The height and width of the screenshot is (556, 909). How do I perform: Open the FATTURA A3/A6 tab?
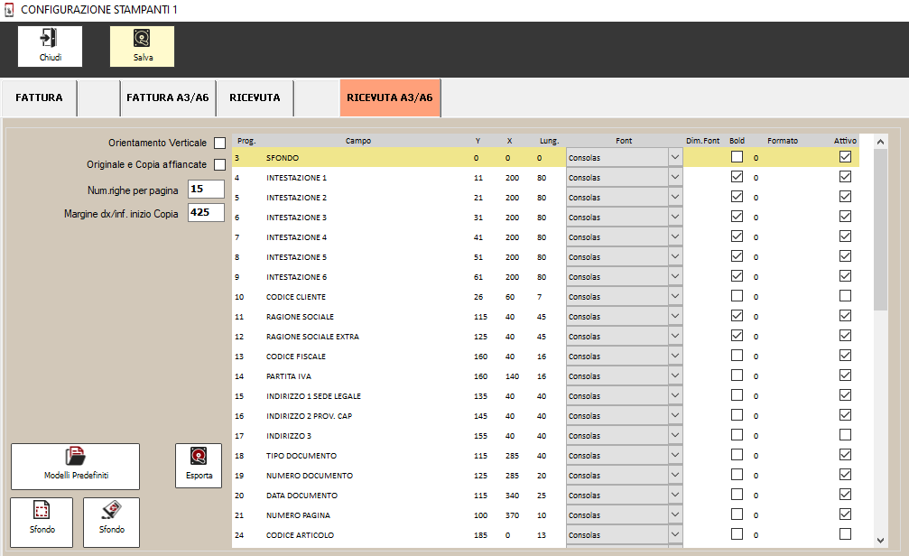[168, 97]
